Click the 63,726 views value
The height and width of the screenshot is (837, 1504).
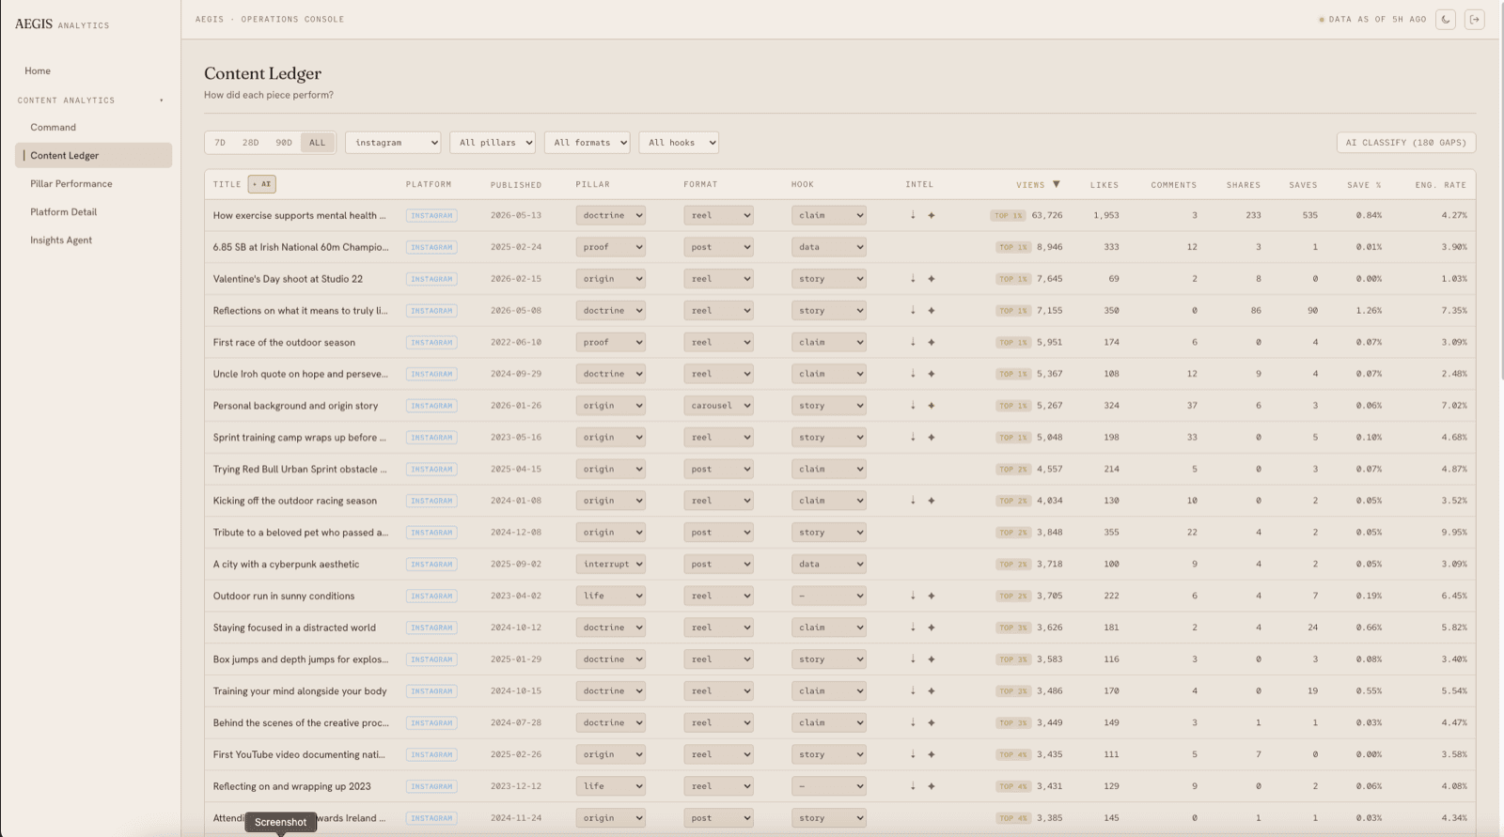pyautogui.click(x=1047, y=215)
